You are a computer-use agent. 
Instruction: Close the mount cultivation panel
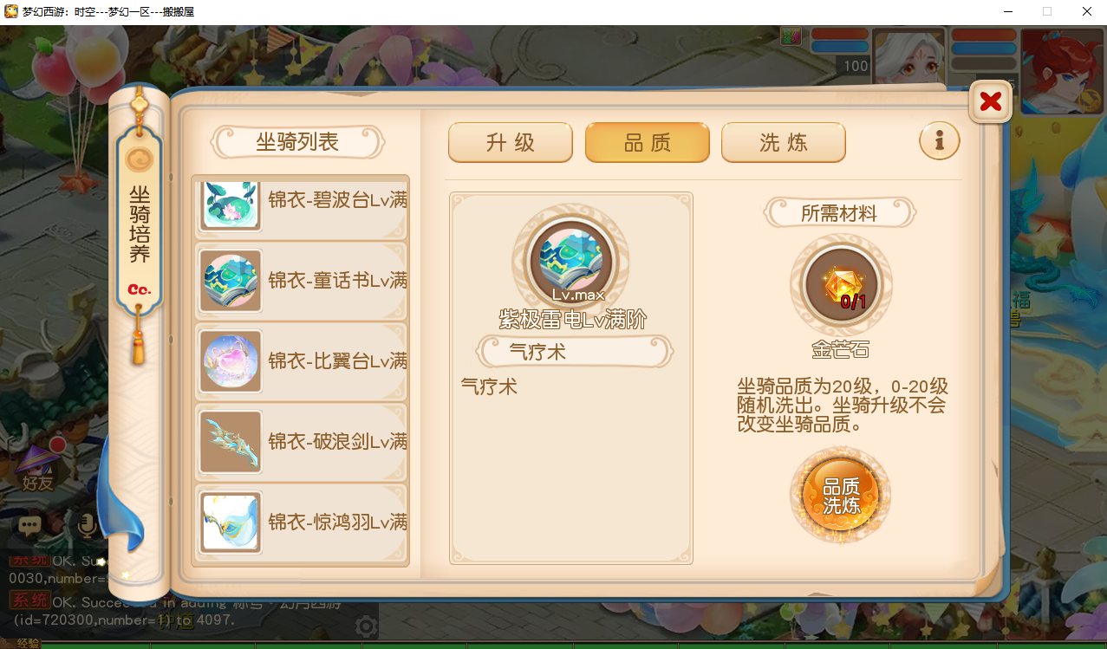(990, 102)
